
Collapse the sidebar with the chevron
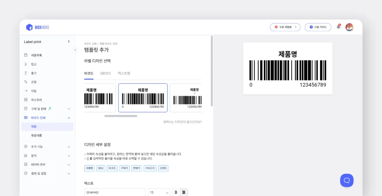75,50
